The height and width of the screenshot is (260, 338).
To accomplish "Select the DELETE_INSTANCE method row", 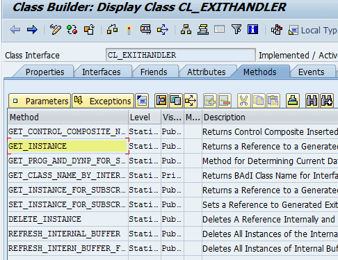I will (x=172, y=219).
